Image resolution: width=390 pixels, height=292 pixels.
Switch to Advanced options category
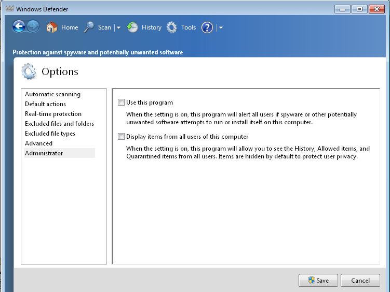tap(38, 143)
